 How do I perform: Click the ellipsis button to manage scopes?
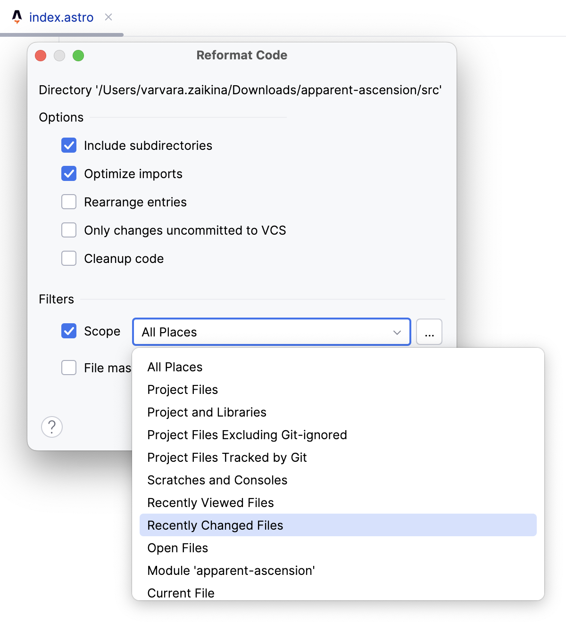(x=429, y=332)
